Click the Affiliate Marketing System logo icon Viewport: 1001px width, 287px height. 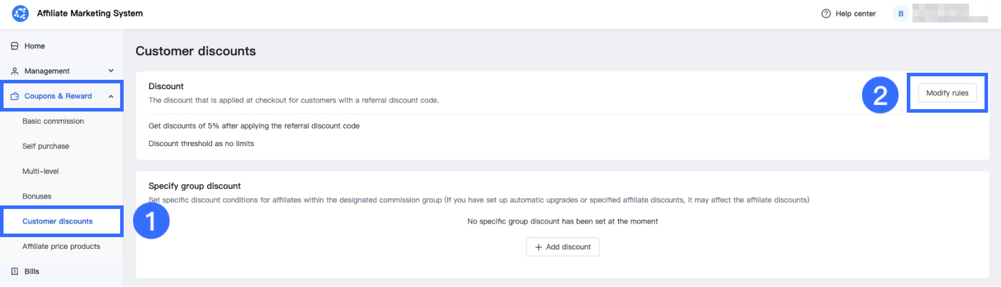pos(20,13)
